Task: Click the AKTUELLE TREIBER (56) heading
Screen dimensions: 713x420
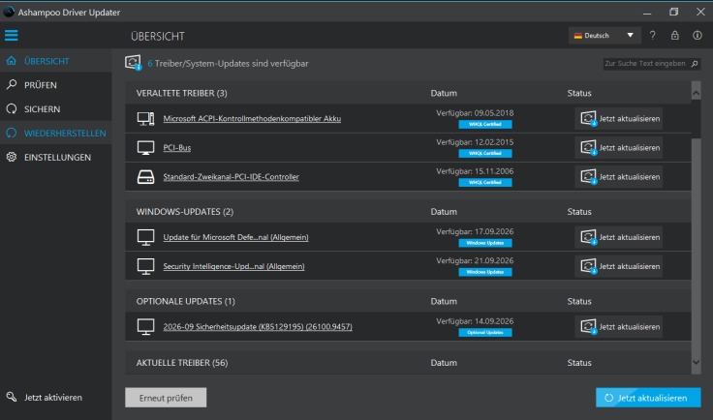Action: click(x=182, y=363)
